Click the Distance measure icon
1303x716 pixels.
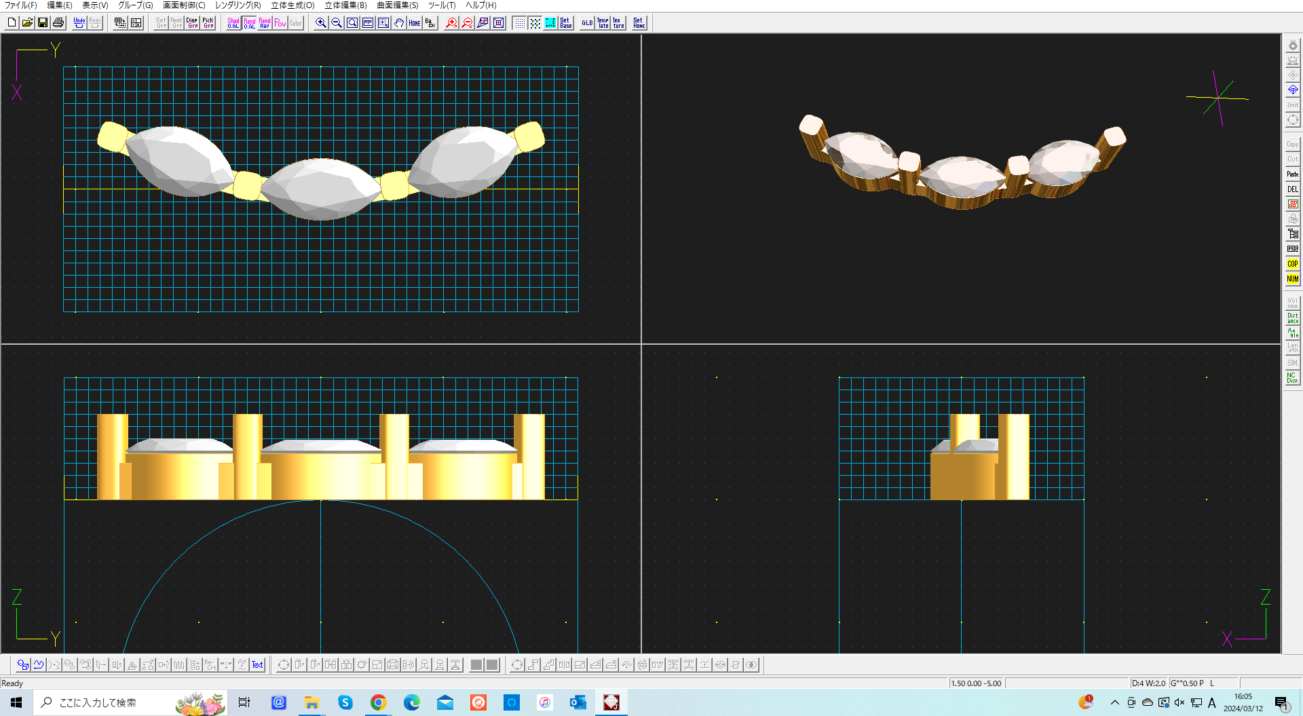tap(1292, 318)
